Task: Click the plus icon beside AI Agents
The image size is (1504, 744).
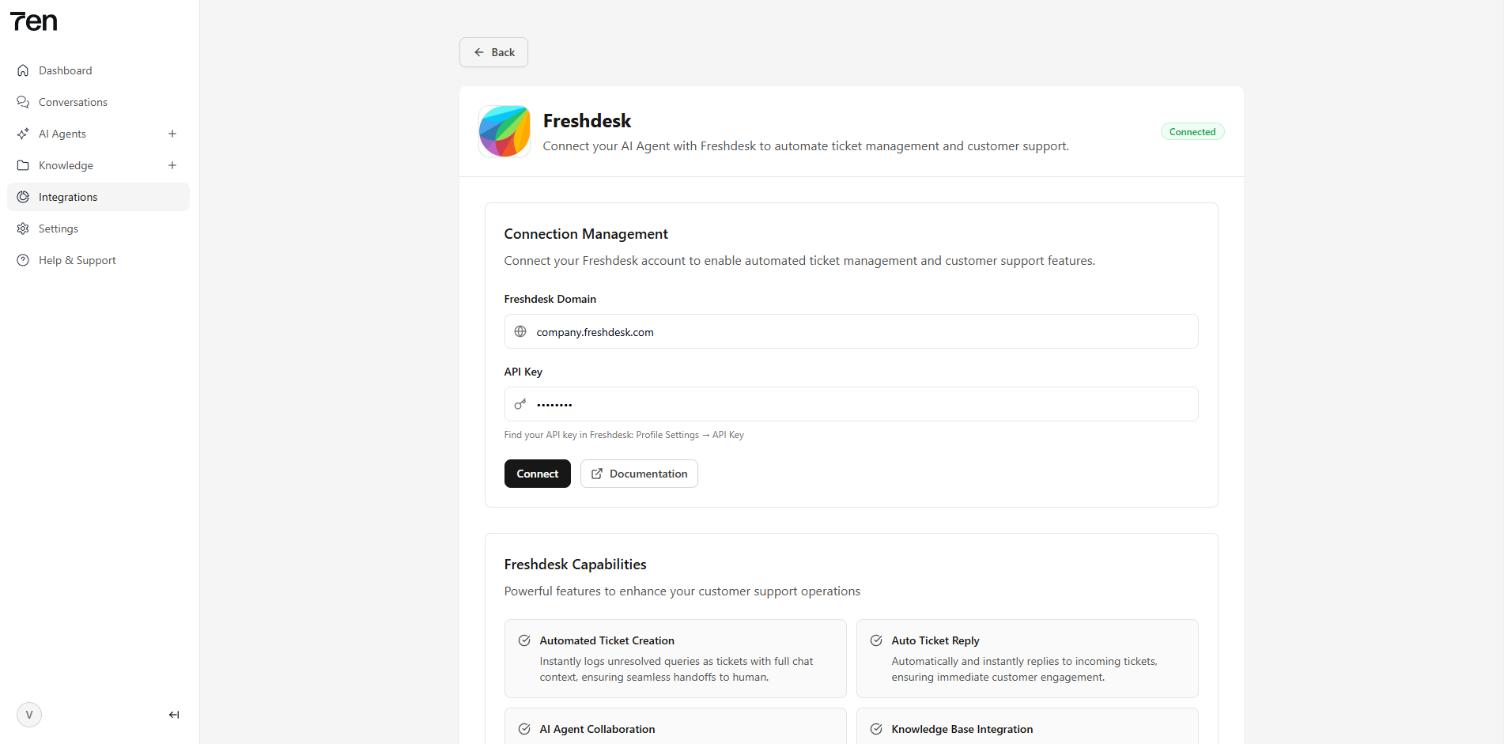Action: (x=172, y=134)
